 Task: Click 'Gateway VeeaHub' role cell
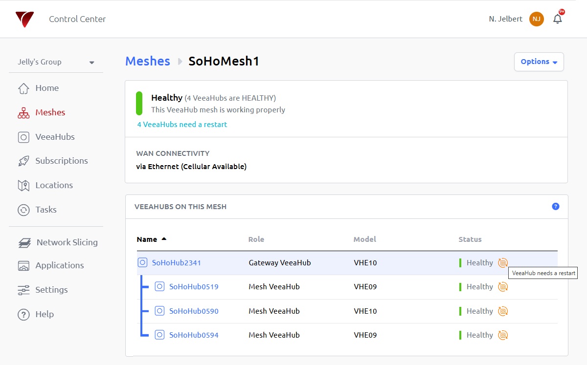pyautogui.click(x=280, y=263)
